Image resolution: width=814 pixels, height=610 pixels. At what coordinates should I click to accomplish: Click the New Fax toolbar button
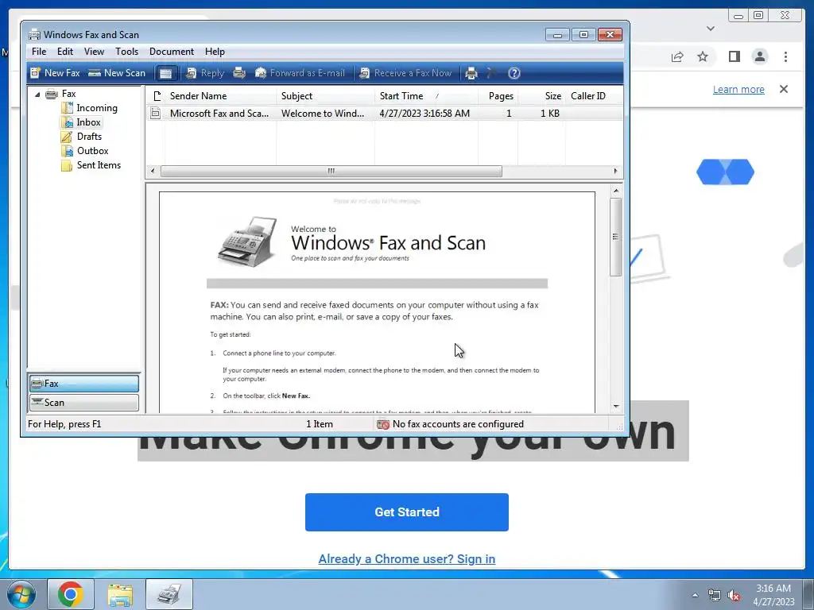pyautogui.click(x=55, y=73)
